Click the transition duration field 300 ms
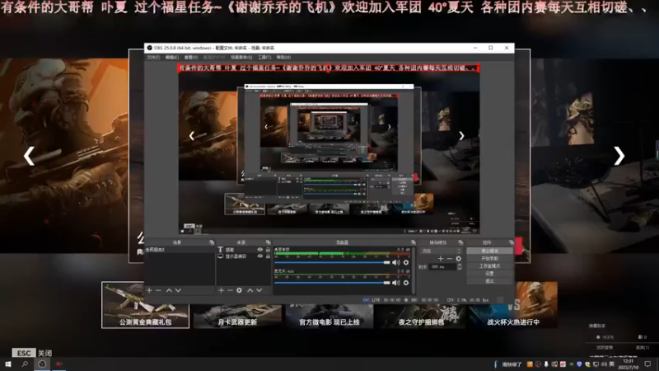This screenshot has width=659, height=371. click(442, 266)
